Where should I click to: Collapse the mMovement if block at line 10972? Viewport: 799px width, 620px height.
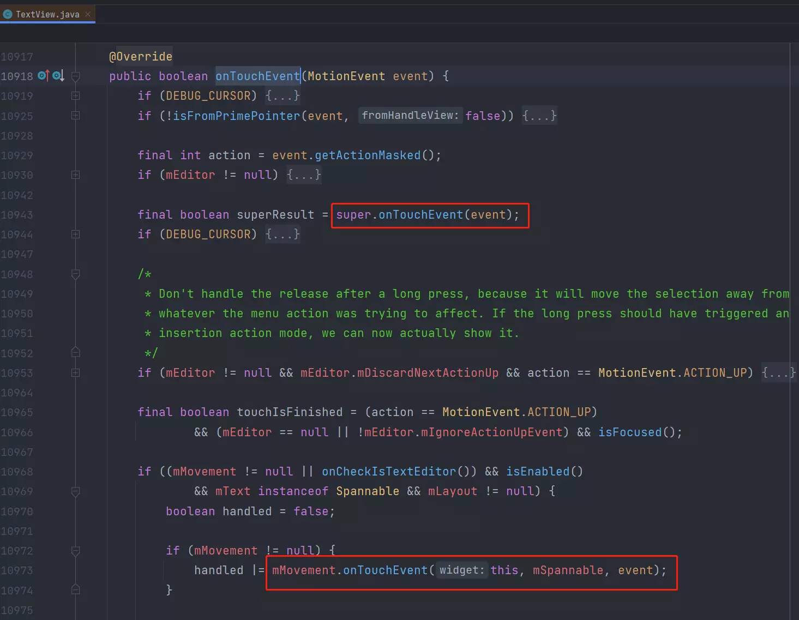[76, 551]
